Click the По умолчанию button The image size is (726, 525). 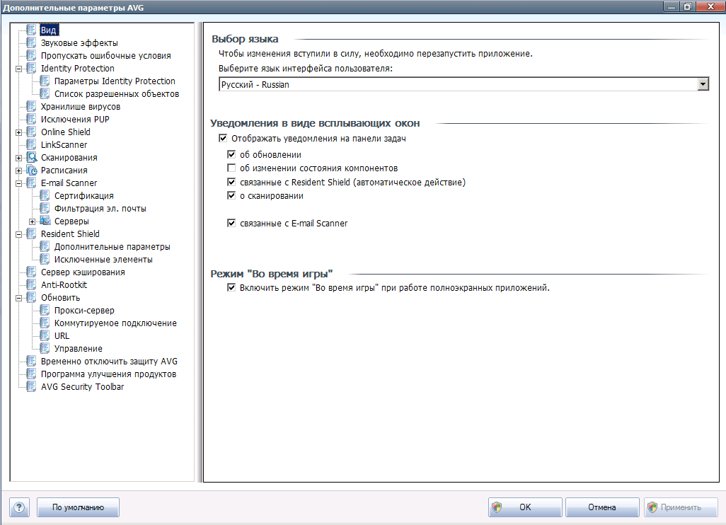click(79, 507)
